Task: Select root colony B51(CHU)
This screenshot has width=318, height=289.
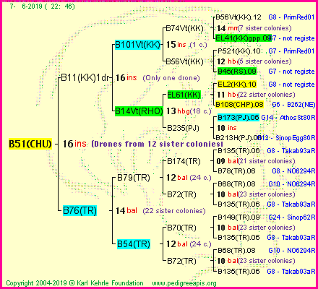Action: pos(30,144)
